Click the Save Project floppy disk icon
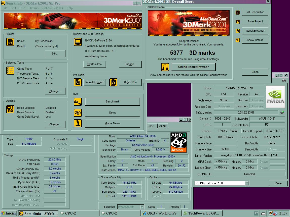The width and height of the screenshot is (290, 217). 238,22
